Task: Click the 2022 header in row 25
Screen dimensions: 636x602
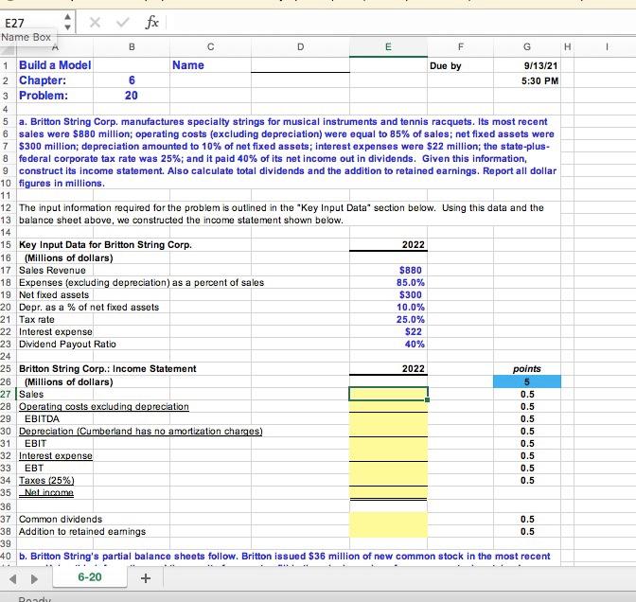Action: tap(414, 369)
